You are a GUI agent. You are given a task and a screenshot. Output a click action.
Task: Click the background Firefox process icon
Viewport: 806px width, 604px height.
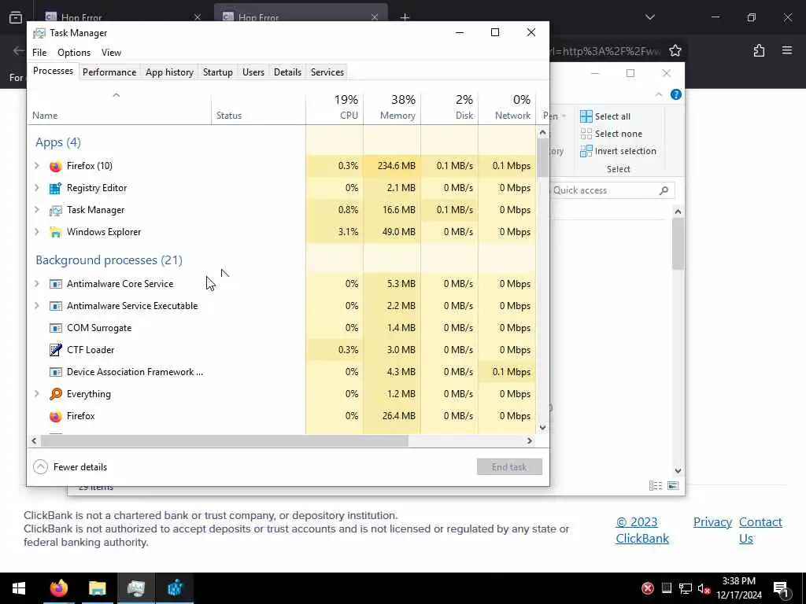click(56, 416)
